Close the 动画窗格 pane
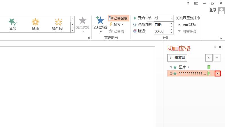The image size is (225, 127). (x=220, y=47)
